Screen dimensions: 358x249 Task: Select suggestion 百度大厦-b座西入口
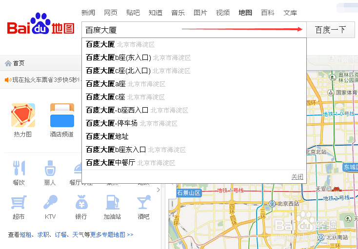(194, 110)
